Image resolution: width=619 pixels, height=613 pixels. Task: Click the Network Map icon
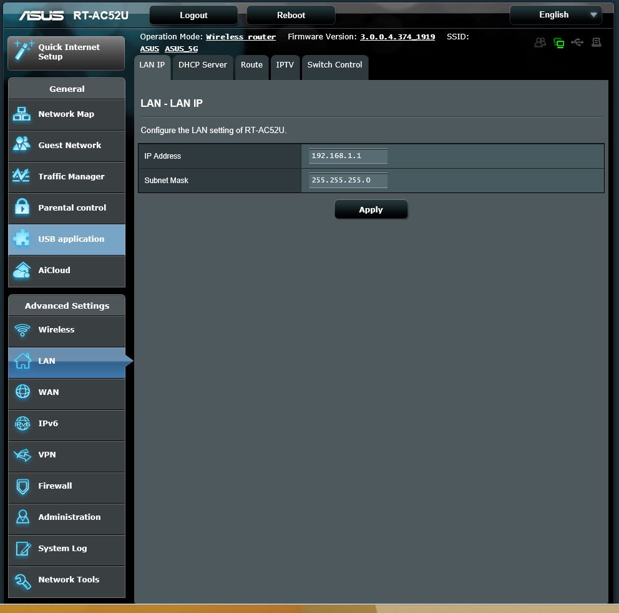[22, 114]
